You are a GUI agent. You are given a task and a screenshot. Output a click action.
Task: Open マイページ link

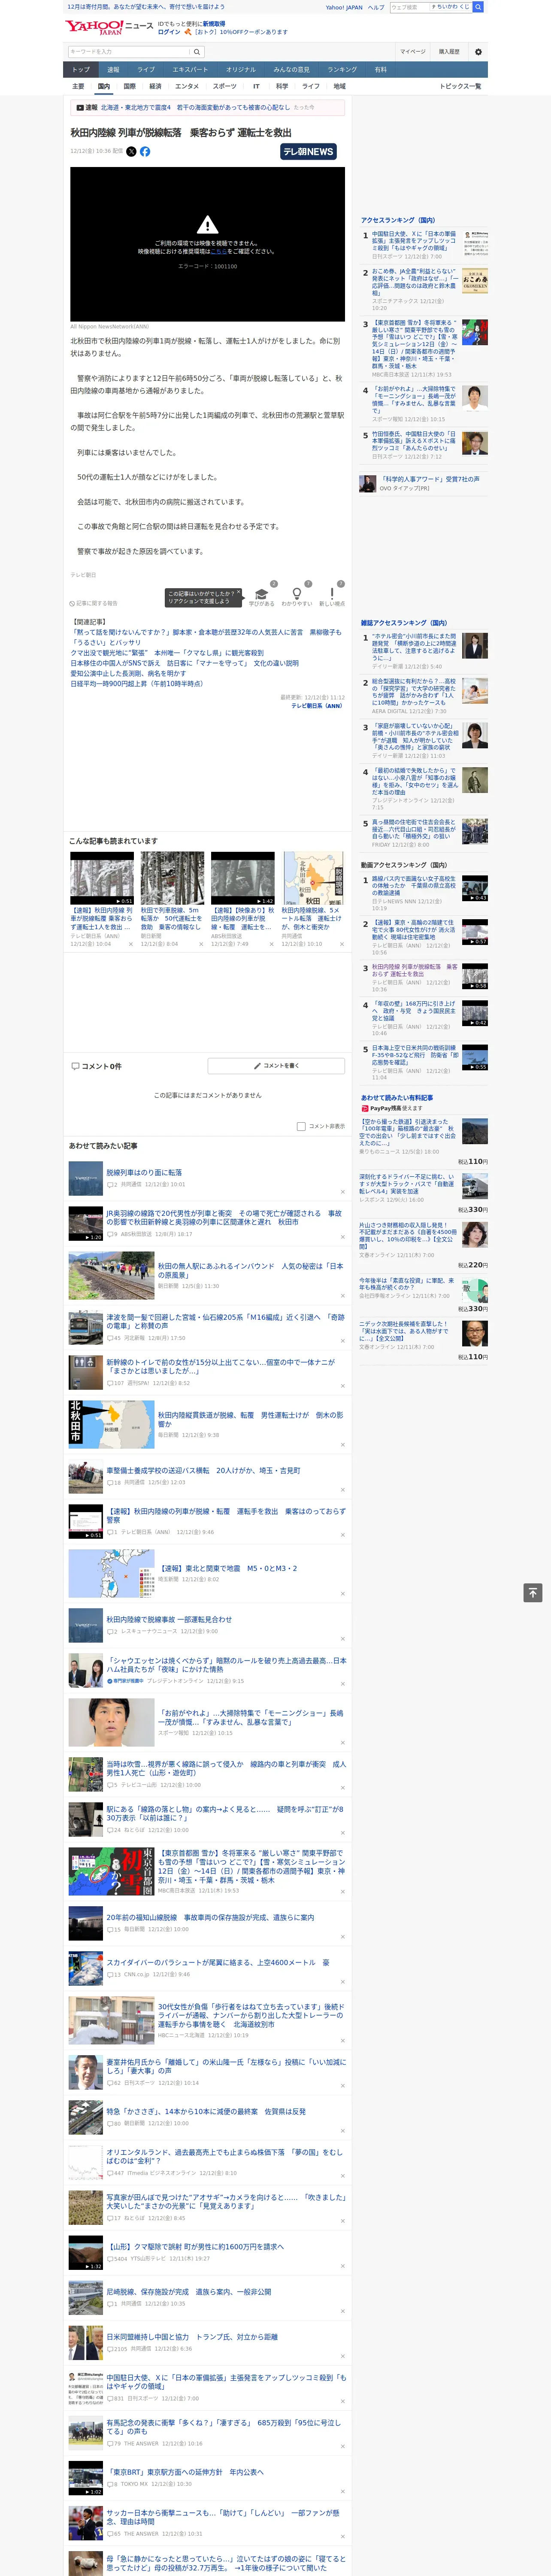[x=413, y=52]
